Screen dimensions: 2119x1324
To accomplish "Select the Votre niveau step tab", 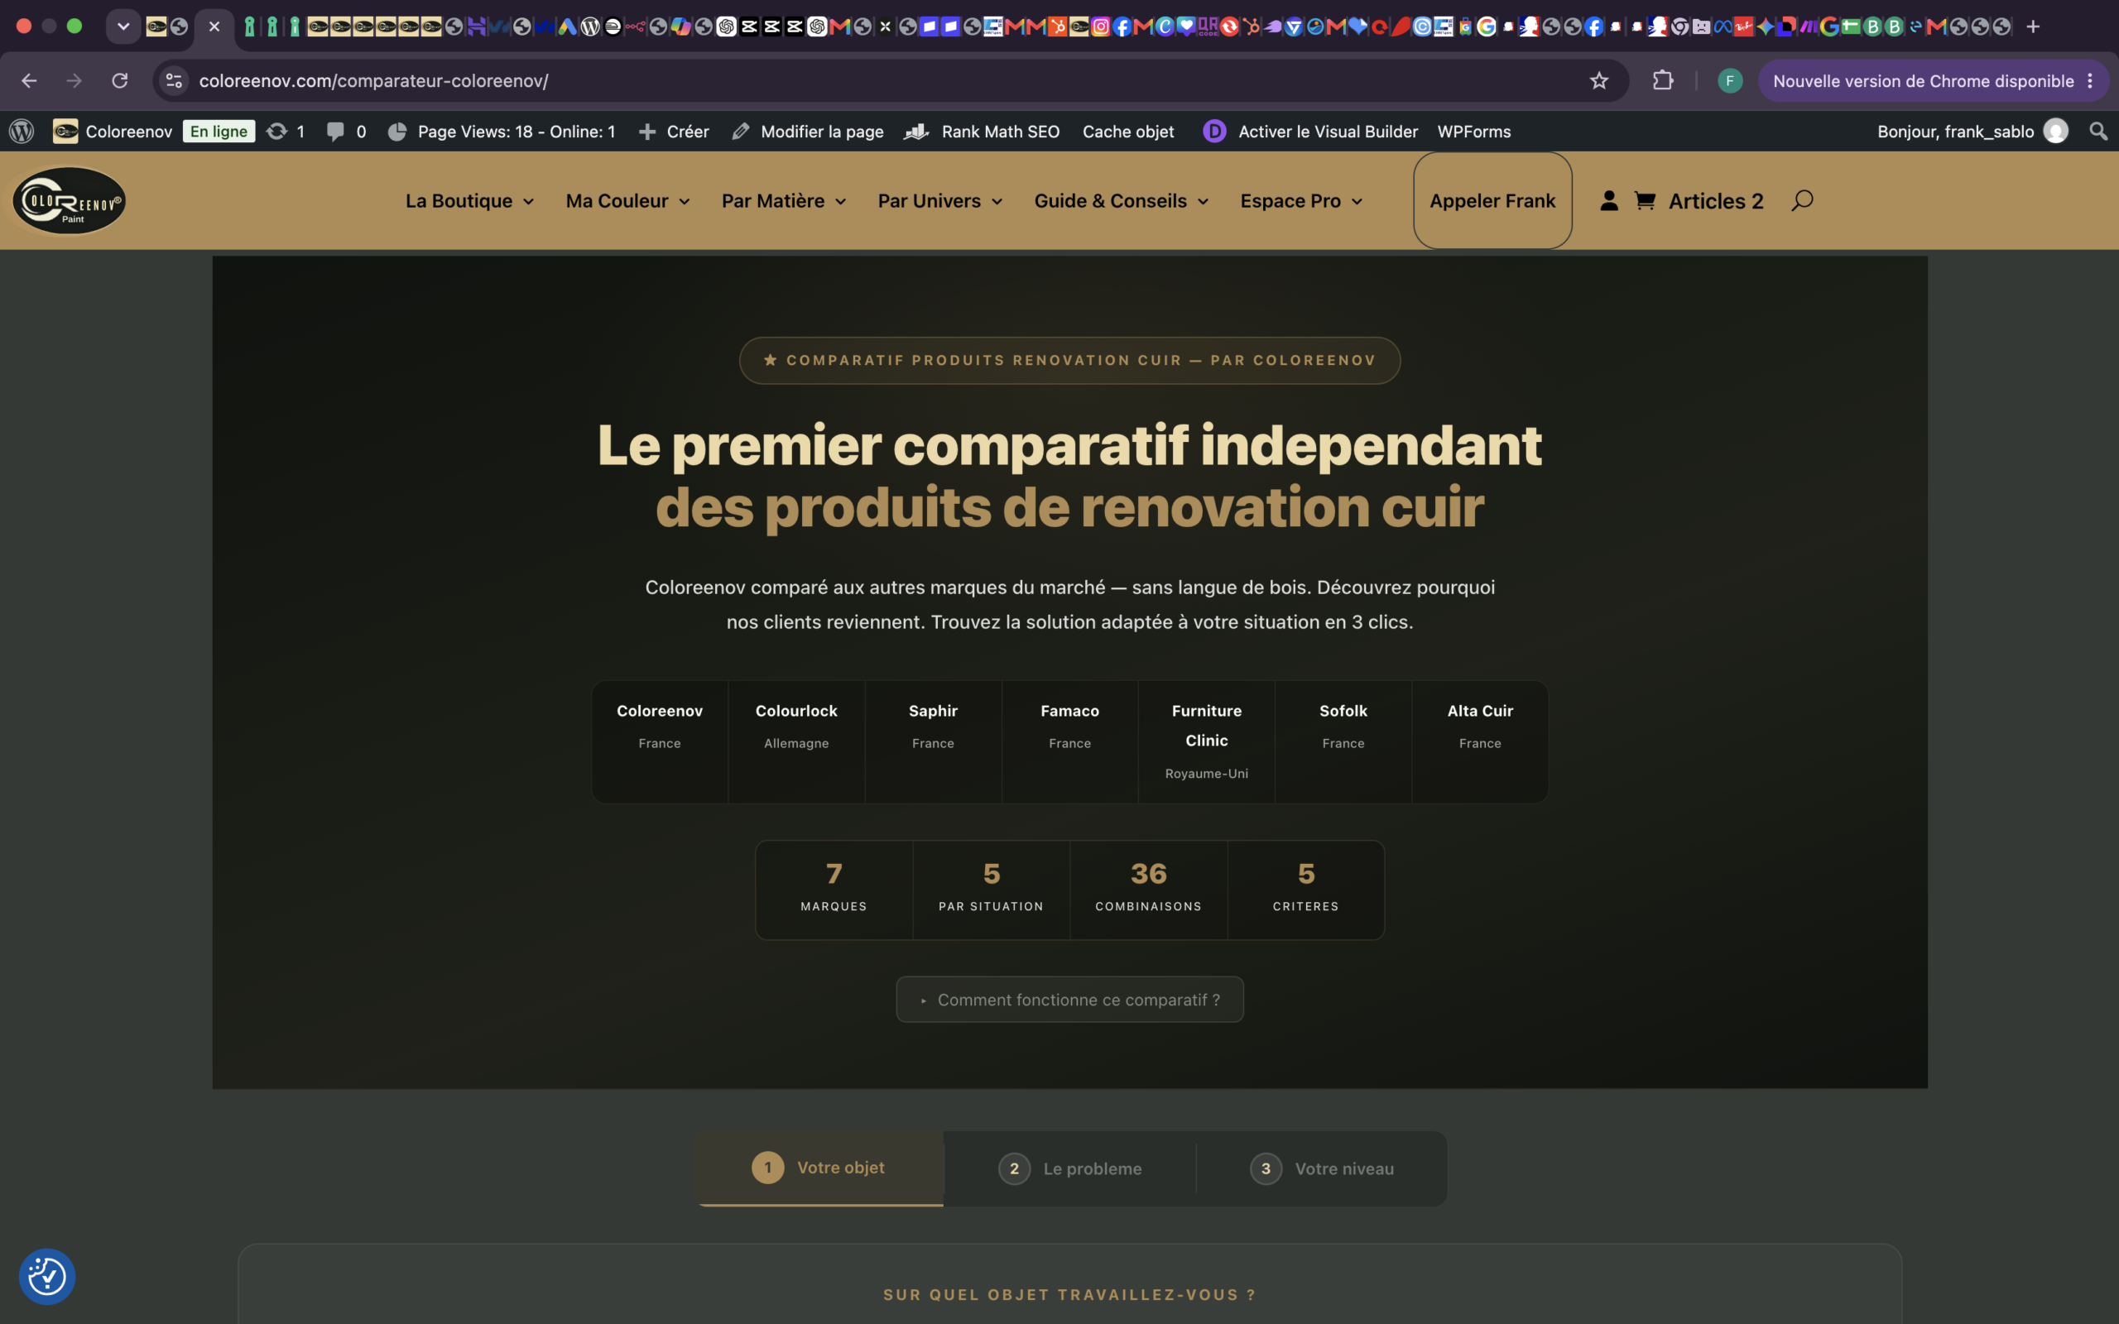I will 1321,1168.
